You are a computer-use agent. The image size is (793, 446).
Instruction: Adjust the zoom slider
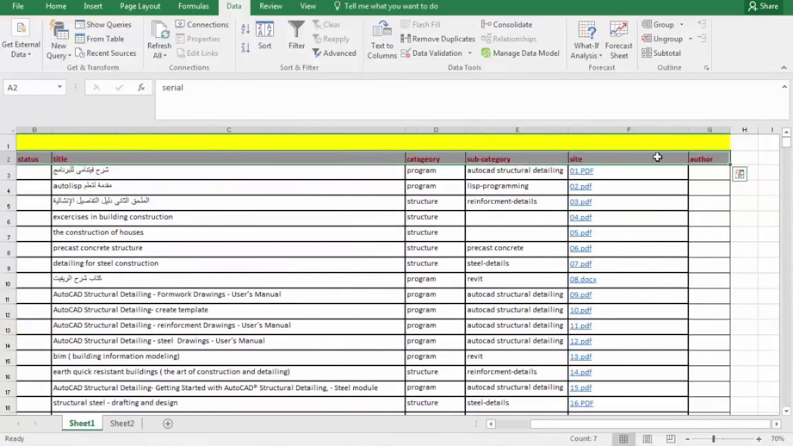(714, 439)
